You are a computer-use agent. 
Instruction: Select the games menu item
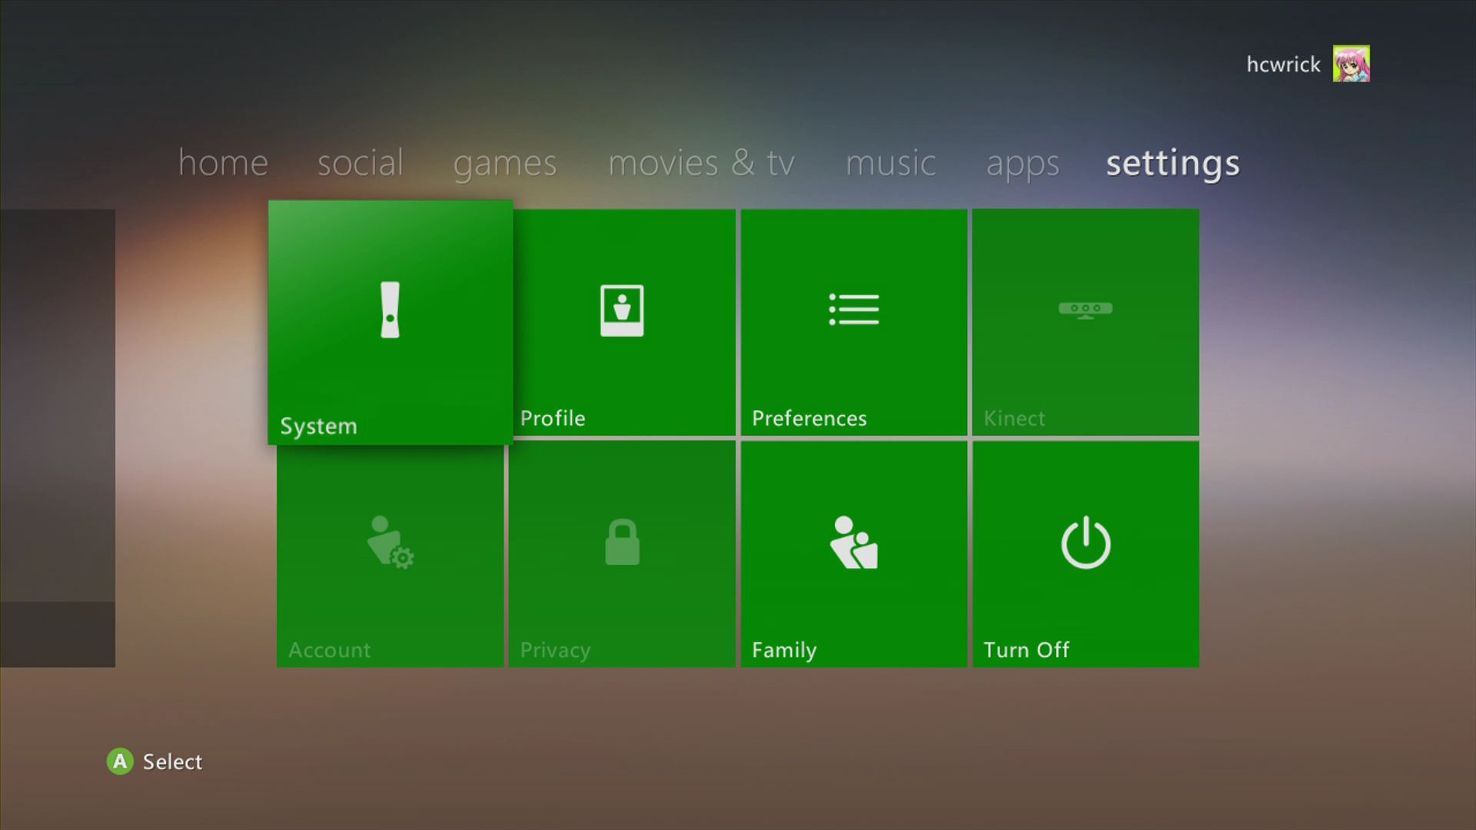(x=505, y=163)
